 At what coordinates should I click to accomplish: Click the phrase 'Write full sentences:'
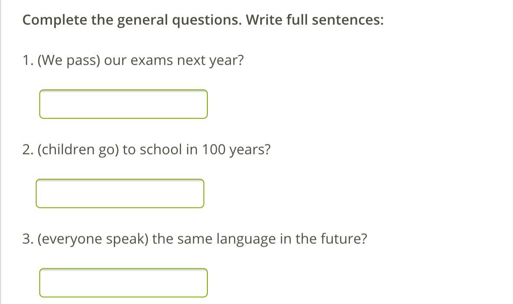(x=315, y=20)
